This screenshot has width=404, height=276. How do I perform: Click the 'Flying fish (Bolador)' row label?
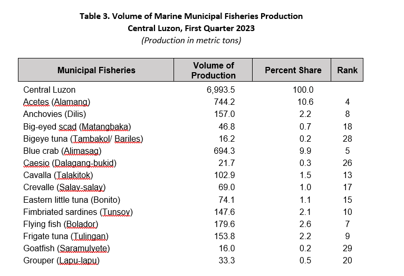(61, 224)
